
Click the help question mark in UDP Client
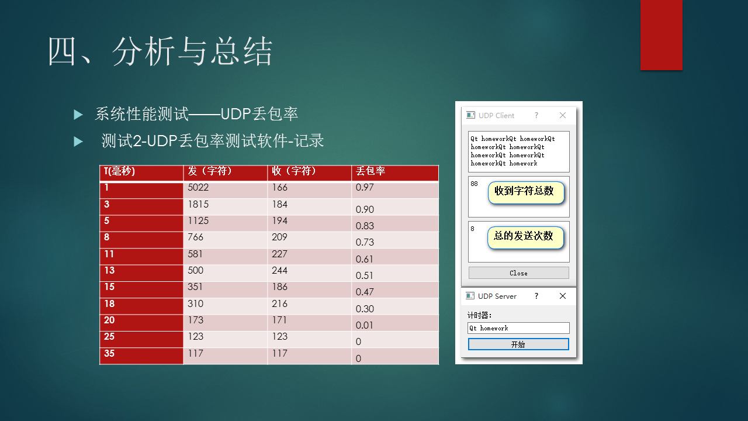click(x=536, y=115)
